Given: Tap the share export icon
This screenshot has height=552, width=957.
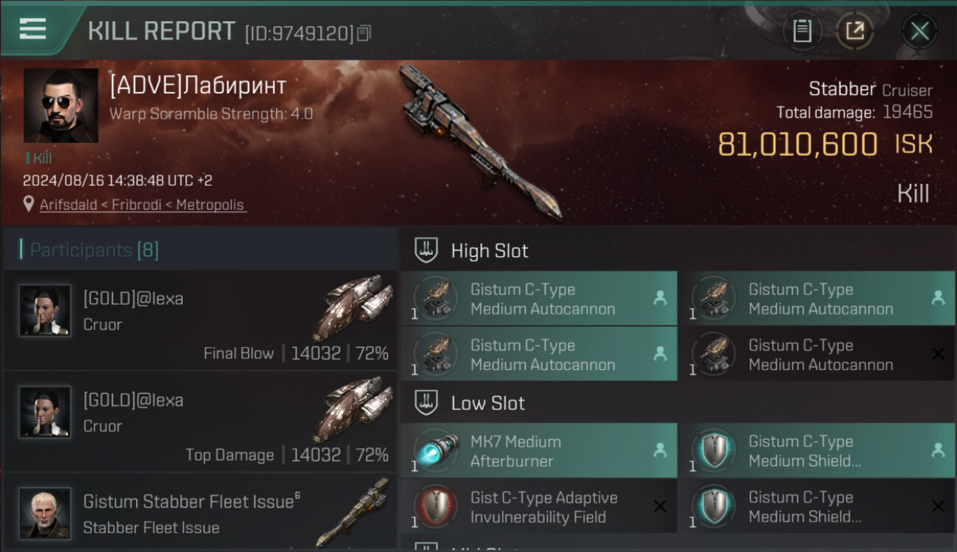Looking at the screenshot, I should click(855, 31).
